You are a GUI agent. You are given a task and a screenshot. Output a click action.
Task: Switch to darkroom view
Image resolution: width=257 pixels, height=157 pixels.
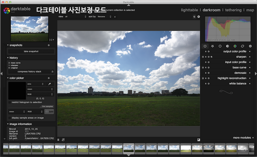211,10
